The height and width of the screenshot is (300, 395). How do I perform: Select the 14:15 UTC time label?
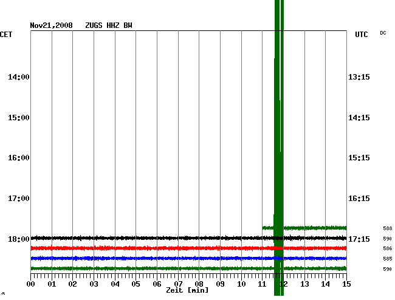tap(359, 118)
